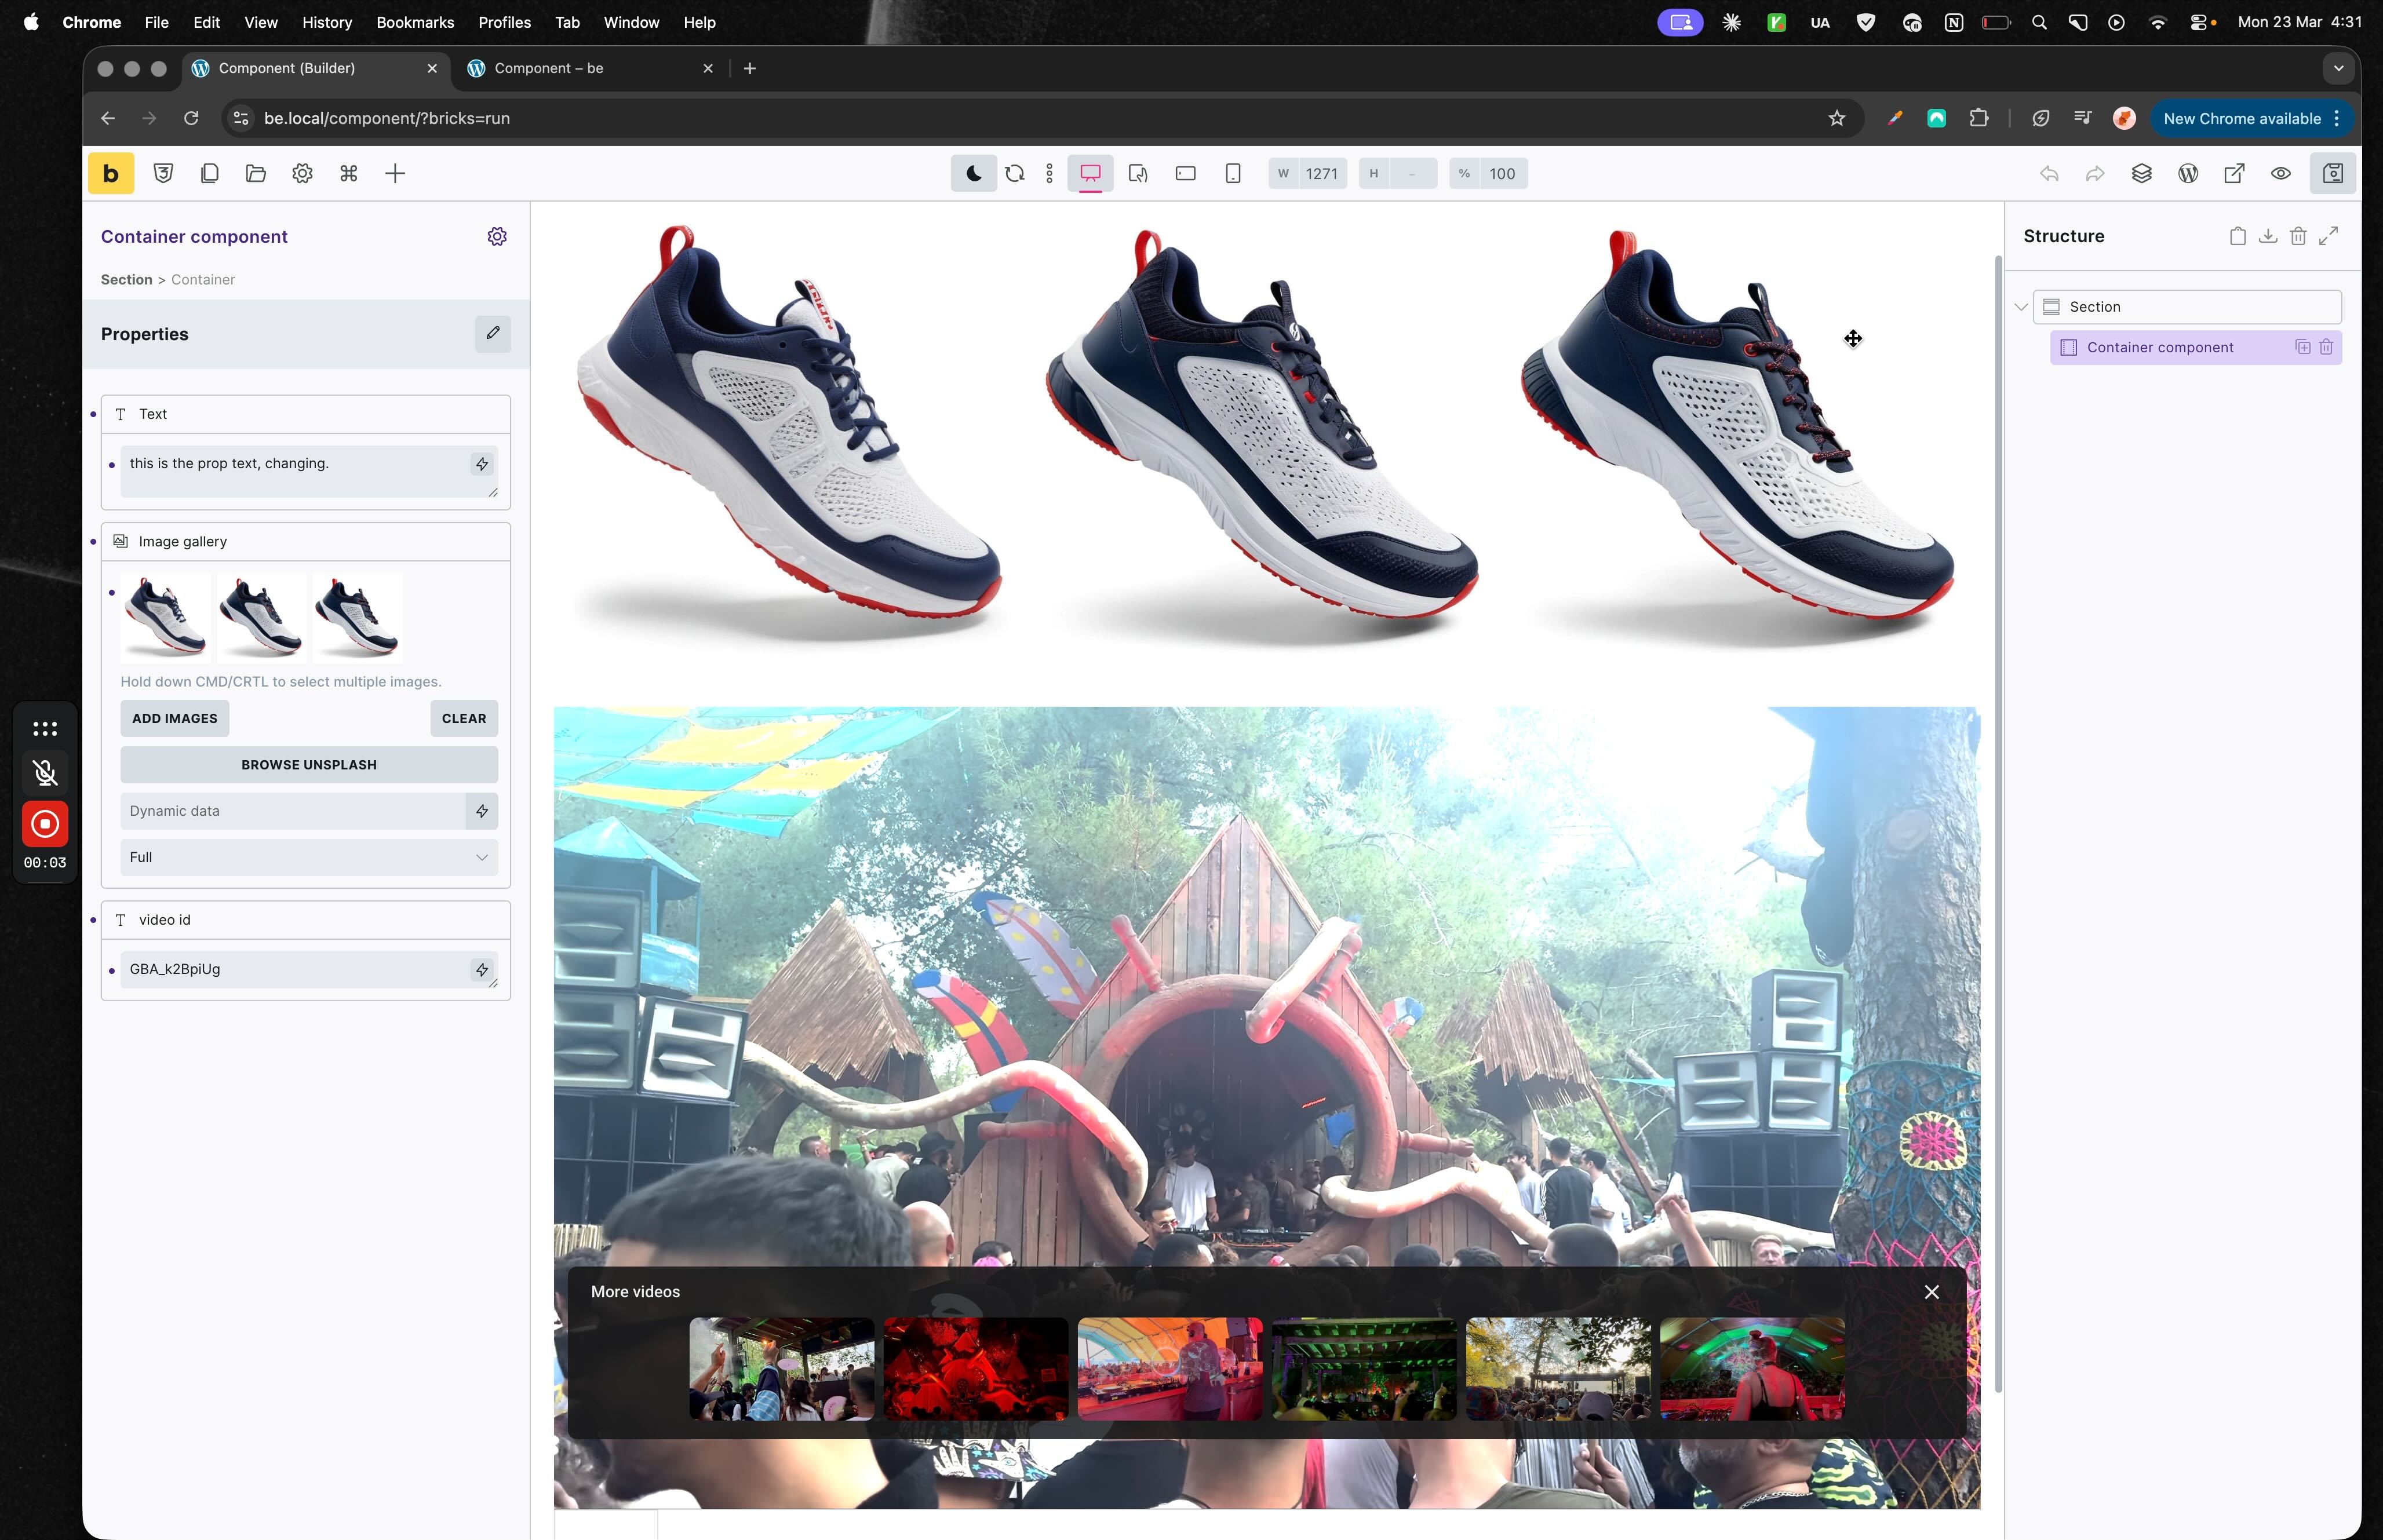Switch to mobile portrait breakpoint
Viewport: 2383px width, 1540px height.
point(1233,174)
